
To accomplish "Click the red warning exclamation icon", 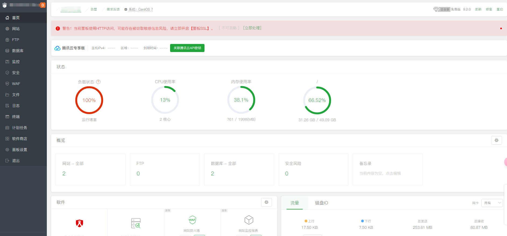I will (58, 28).
